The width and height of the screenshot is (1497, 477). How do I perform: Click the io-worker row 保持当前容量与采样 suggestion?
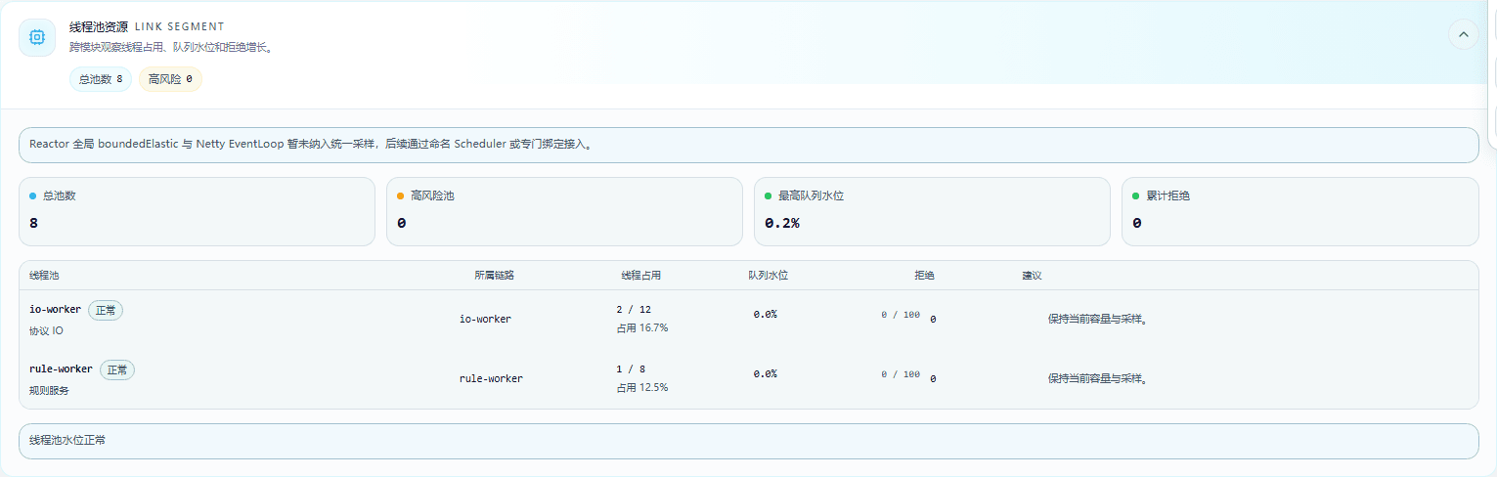1097,320
